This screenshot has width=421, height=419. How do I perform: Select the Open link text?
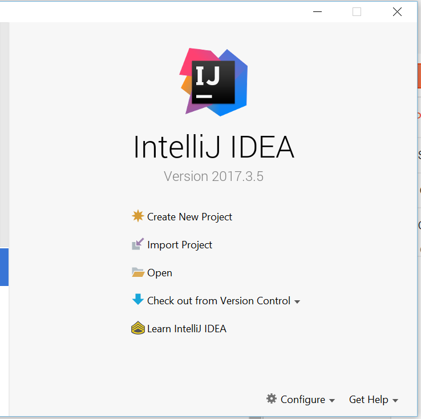(x=160, y=273)
